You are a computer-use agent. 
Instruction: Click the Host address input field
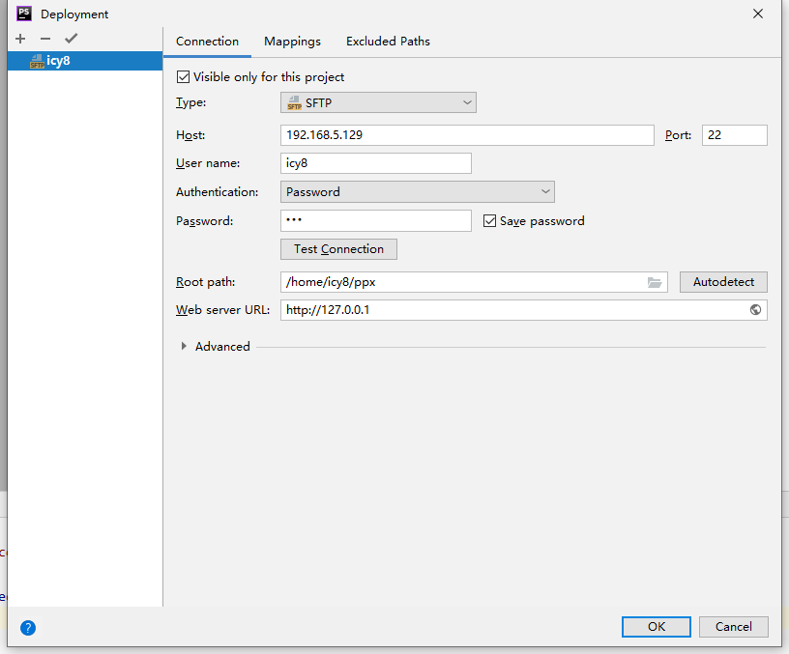[467, 135]
